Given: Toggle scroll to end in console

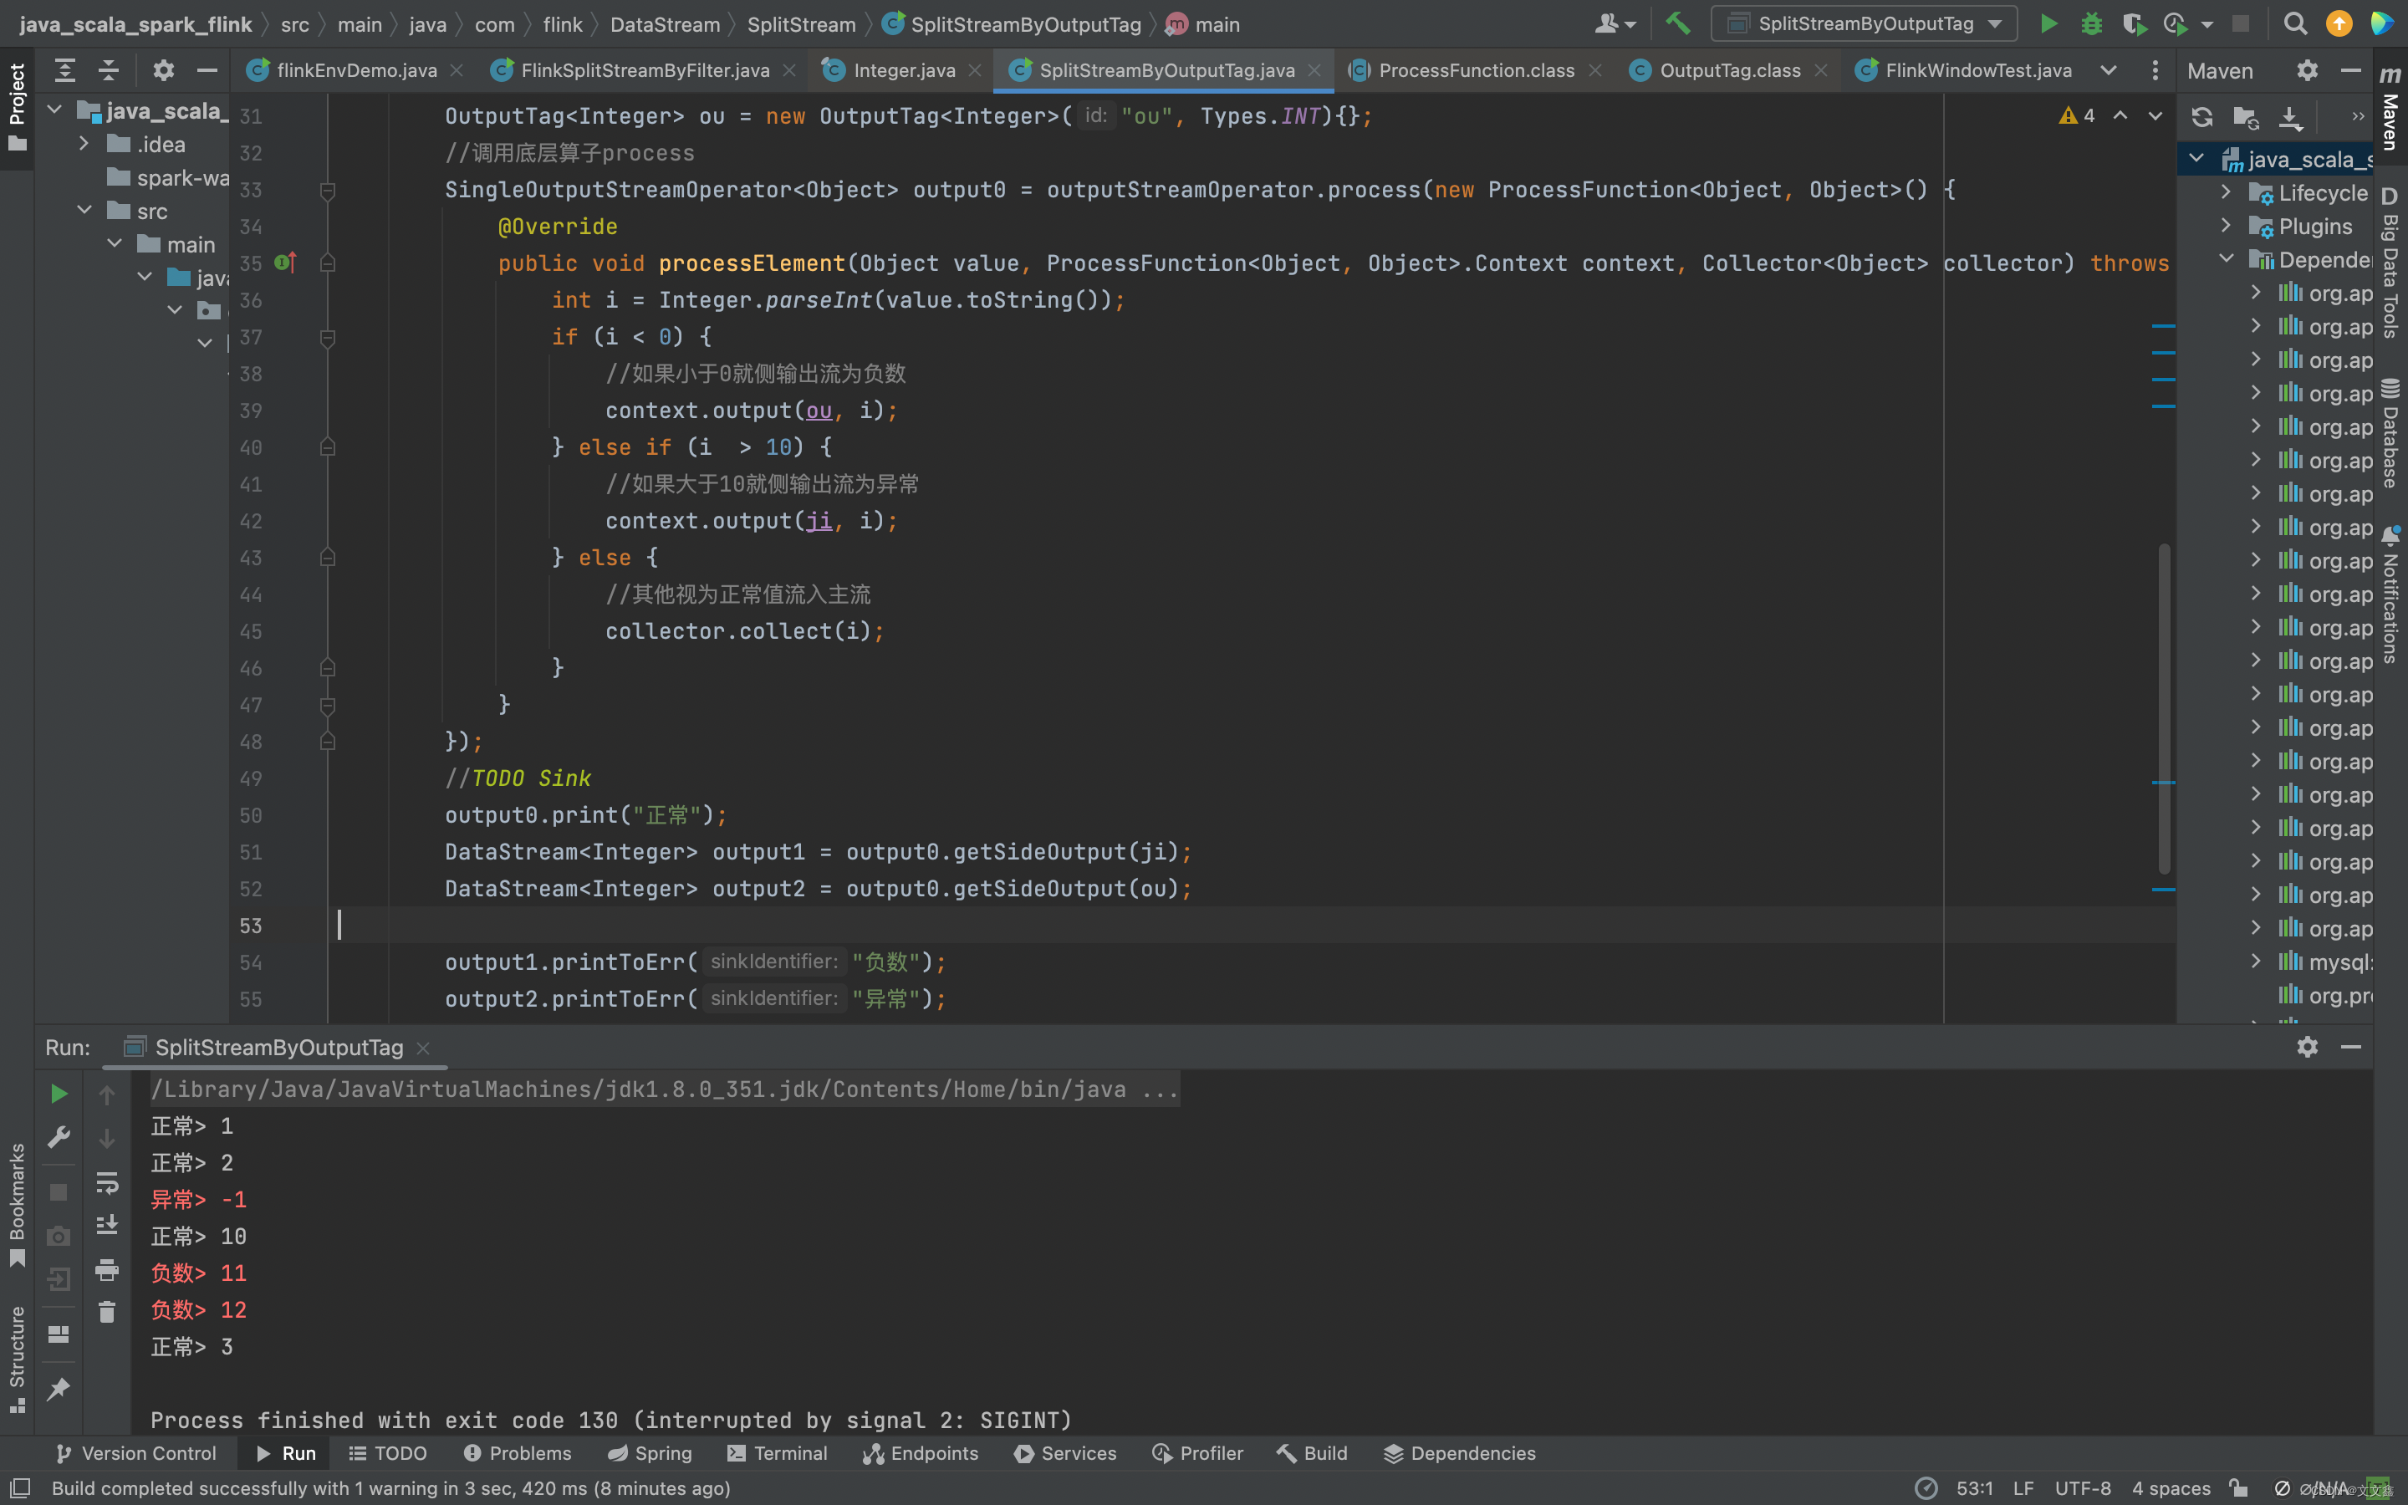Looking at the screenshot, I should coord(106,1225).
